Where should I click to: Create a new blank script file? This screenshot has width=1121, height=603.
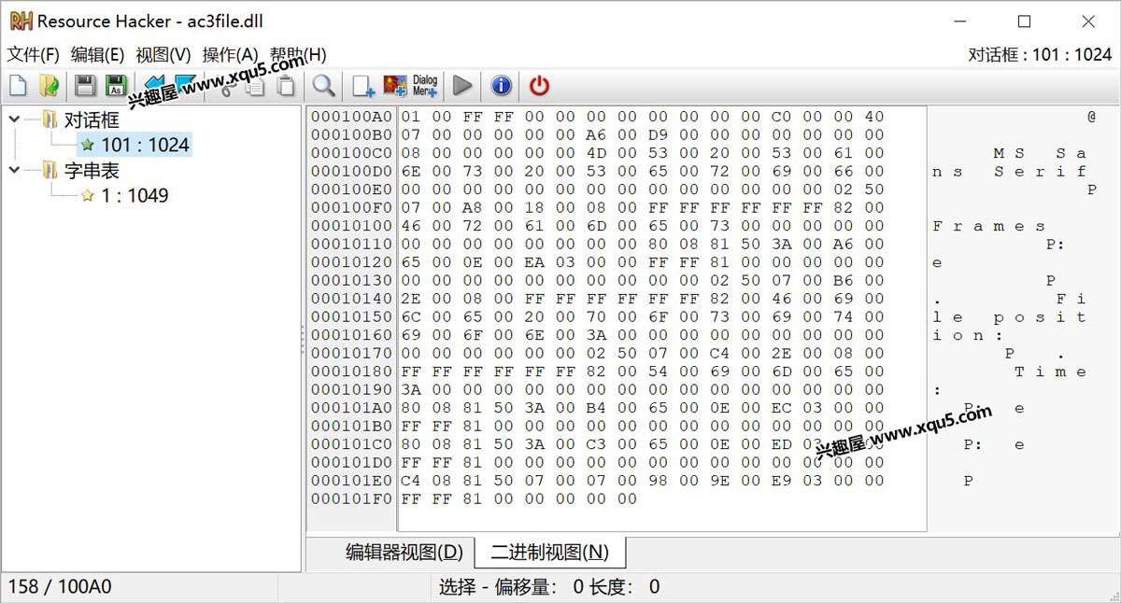(x=18, y=86)
